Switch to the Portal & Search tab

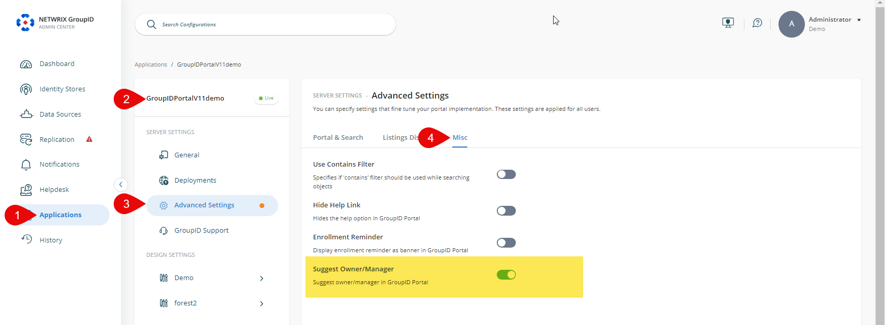[338, 137]
